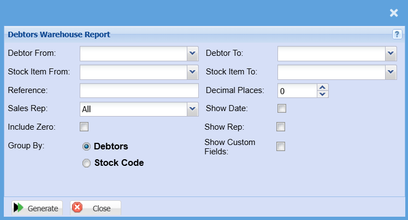Click the red Close circle icon
This screenshot has width=408, height=220.
click(78, 208)
